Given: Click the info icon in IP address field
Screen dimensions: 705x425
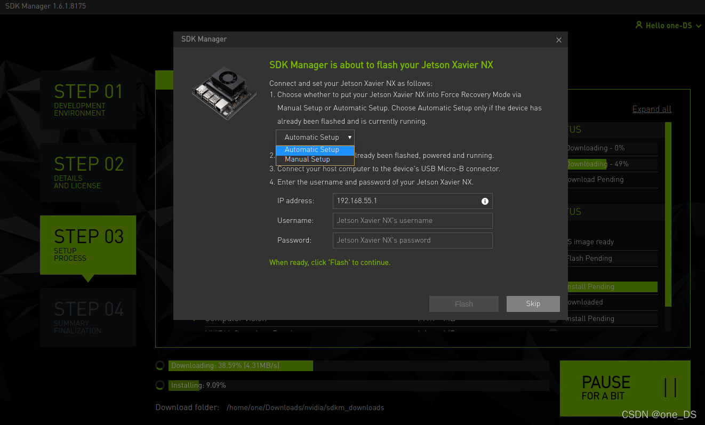Looking at the screenshot, I should (x=485, y=201).
